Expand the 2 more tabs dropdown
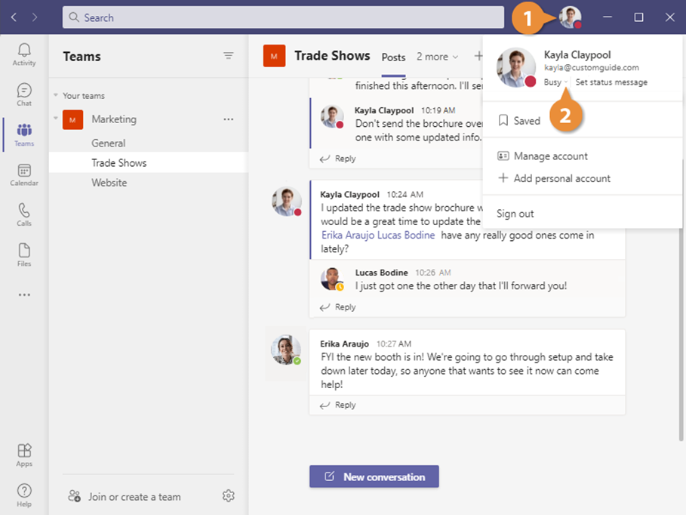Image resolution: width=686 pixels, height=515 pixels. point(437,57)
